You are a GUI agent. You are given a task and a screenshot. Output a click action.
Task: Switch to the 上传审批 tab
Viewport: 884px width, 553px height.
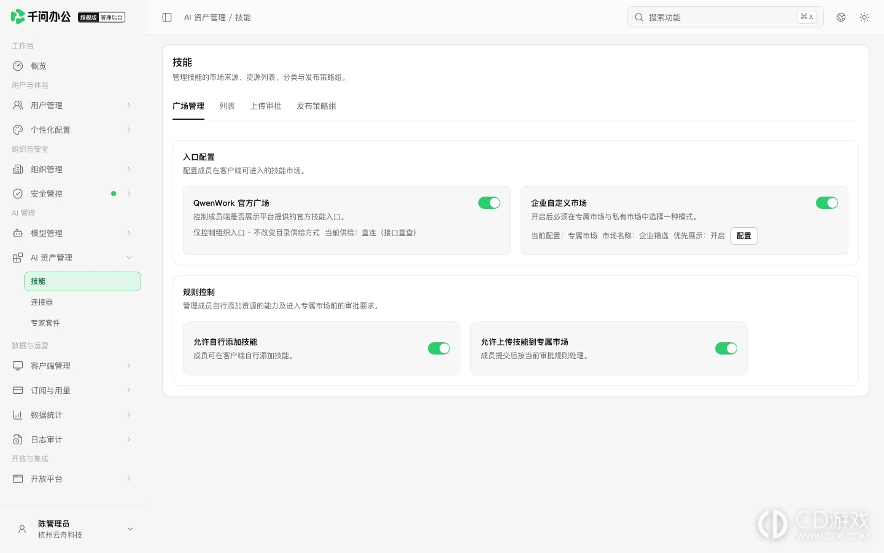click(266, 106)
